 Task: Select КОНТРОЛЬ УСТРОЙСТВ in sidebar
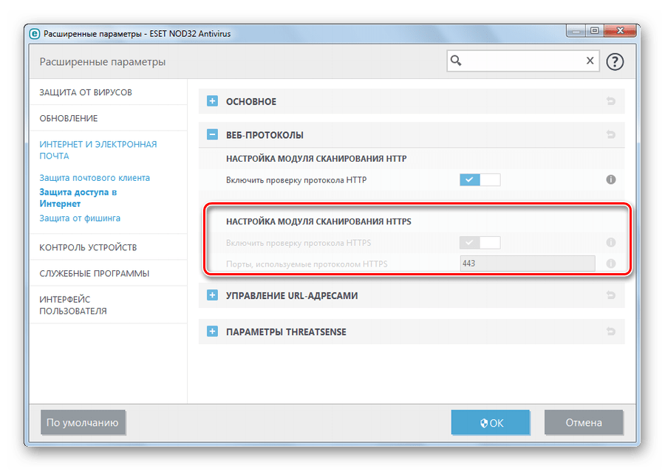point(88,247)
